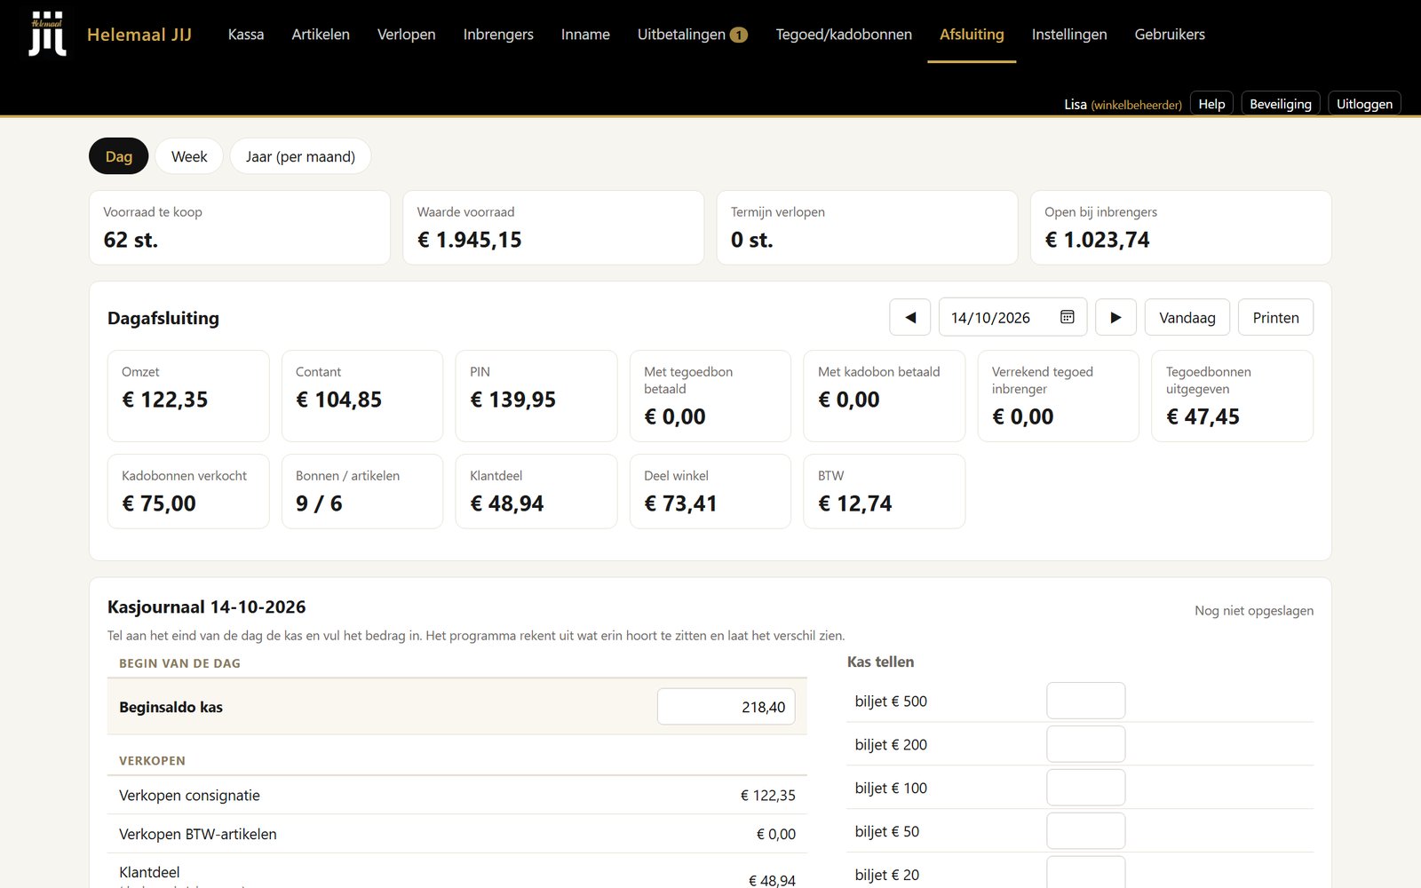Click the biljet € 50 count field
The width and height of the screenshot is (1421, 888).
1085,831
